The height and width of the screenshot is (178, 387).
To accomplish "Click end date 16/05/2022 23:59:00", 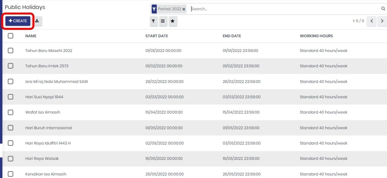I will pyautogui.click(x=241, y=159).
